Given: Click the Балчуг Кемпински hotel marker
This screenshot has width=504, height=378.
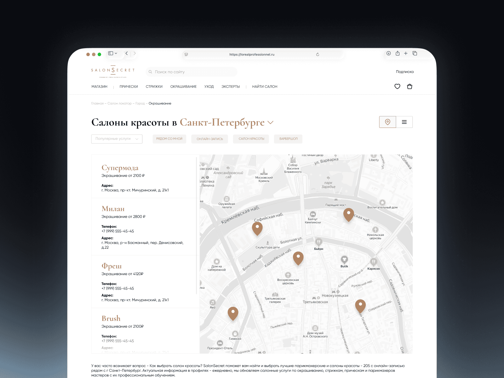Looking at the screenshot, I should coord(313,214).
